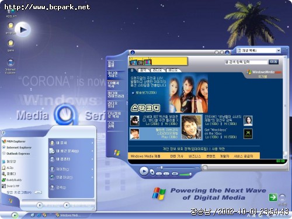Open the game folder desktop icon

[11, 46]
